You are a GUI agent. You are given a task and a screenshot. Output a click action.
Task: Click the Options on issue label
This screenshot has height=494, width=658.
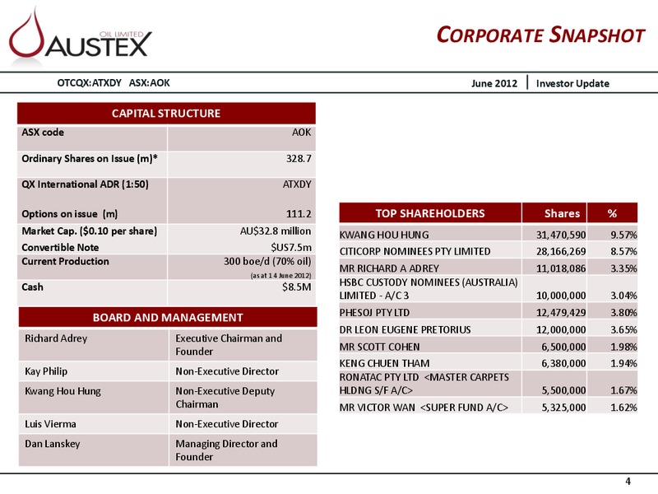pyautogui.click(x=70, y=214)
